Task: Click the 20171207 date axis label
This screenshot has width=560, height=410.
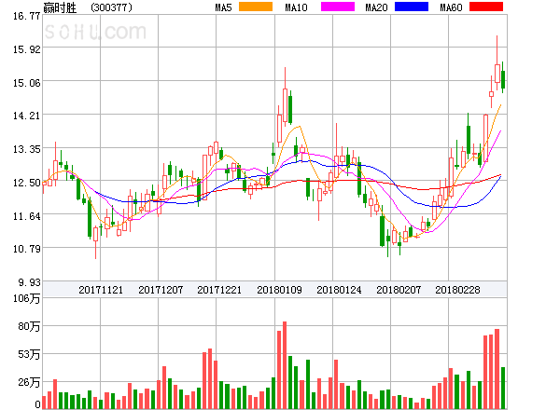Action: coord(161,290)
